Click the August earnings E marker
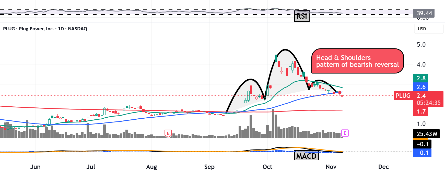The height and width of the screenshot is (174, 445). point(168,133)
